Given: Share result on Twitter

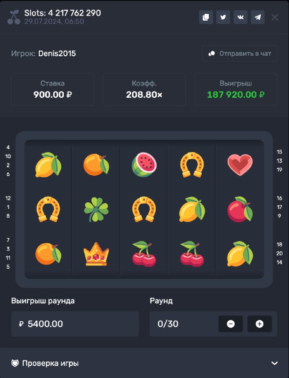Looking at the screenshot, I should point(223,17).
